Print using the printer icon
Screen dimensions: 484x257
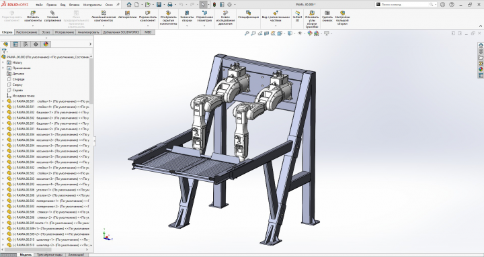click(x=170, y=4)
